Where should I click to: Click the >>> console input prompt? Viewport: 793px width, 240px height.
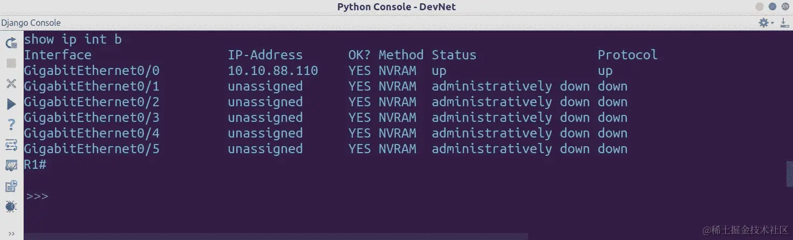coord(37,196)
